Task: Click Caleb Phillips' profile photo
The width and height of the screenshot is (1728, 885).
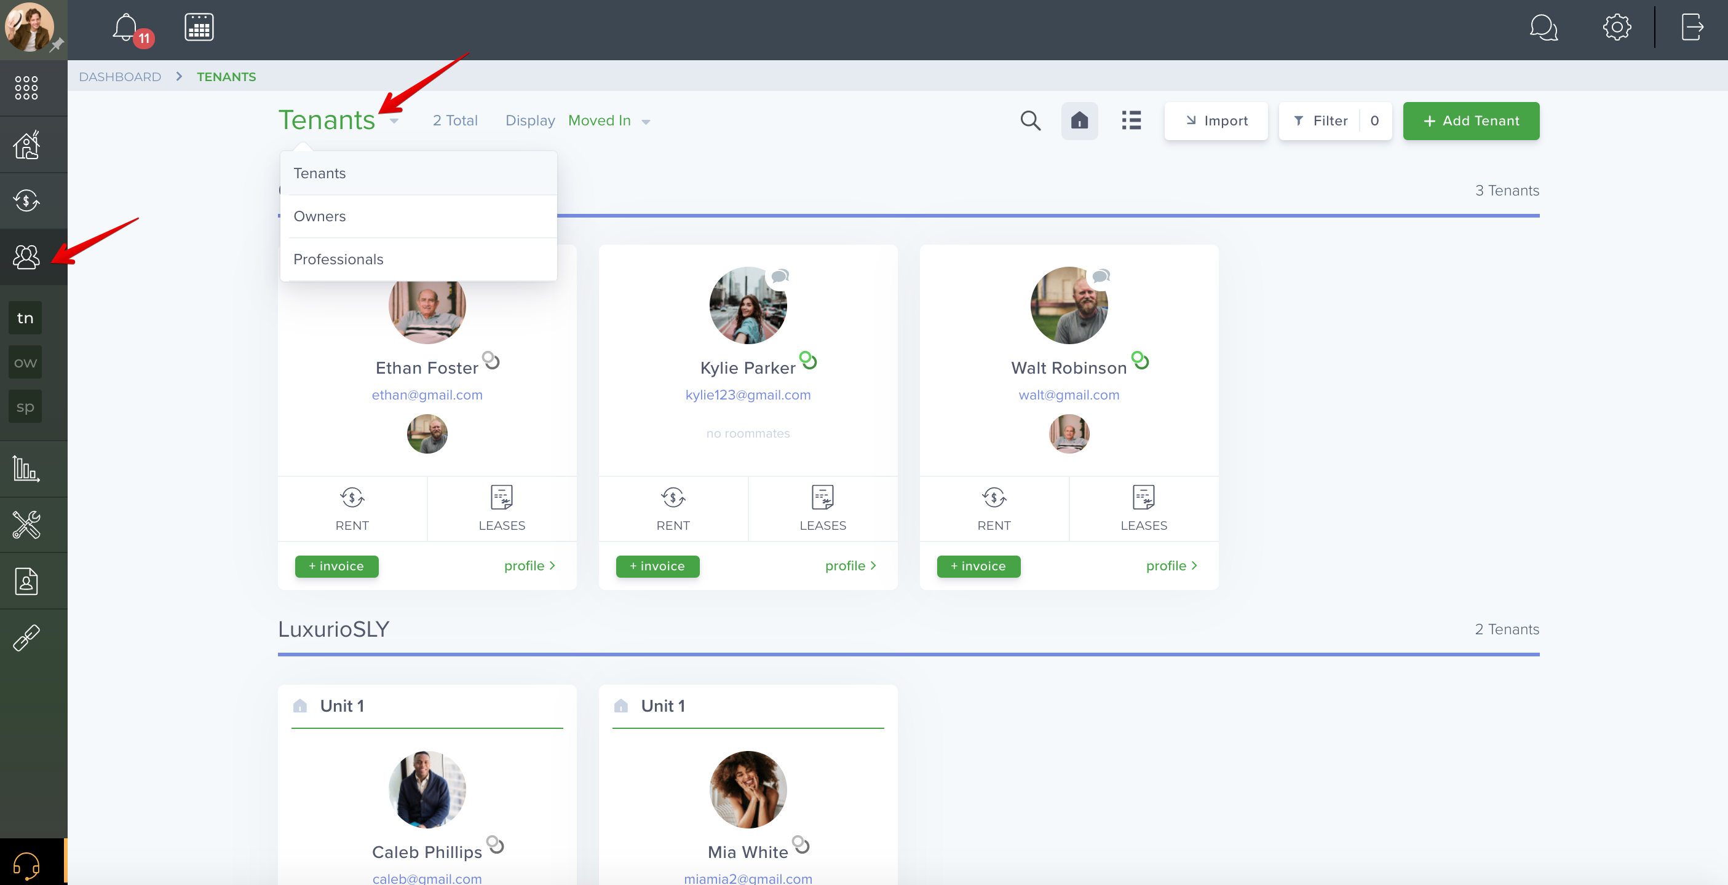Action: point(427,789)
